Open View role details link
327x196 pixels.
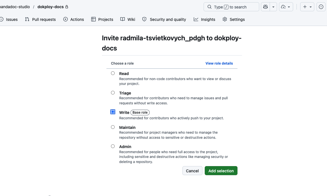tap(219, 63)
